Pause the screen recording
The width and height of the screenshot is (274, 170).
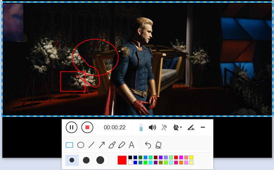(72, 127)
